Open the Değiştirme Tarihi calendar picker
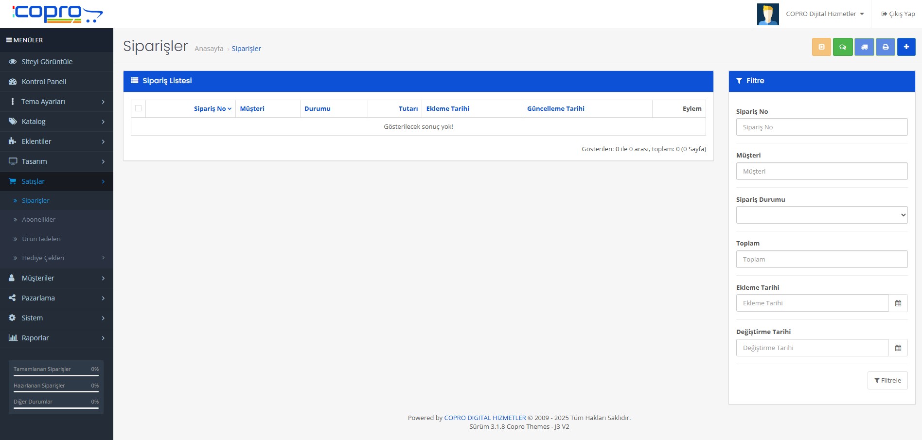Screen dimensions: 922x440 tap(898, 348)
